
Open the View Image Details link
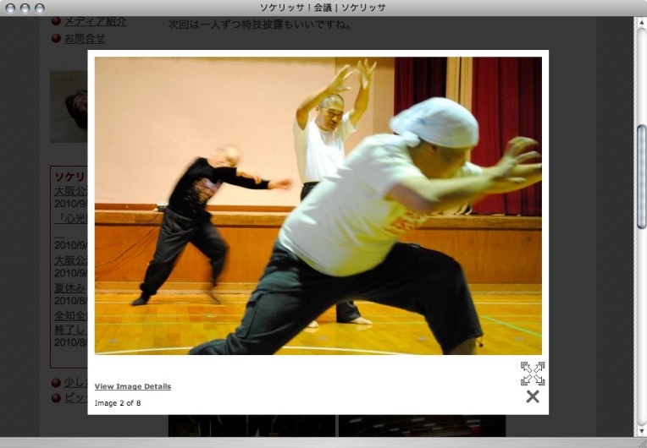pos(132,386)
